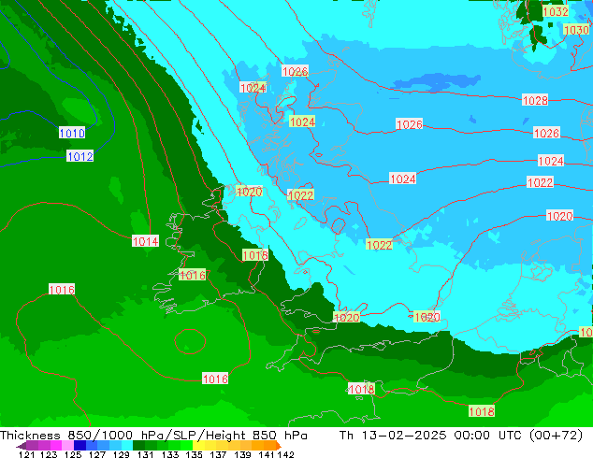
Task: Click the legend value 123
Action: coord(49,454)
